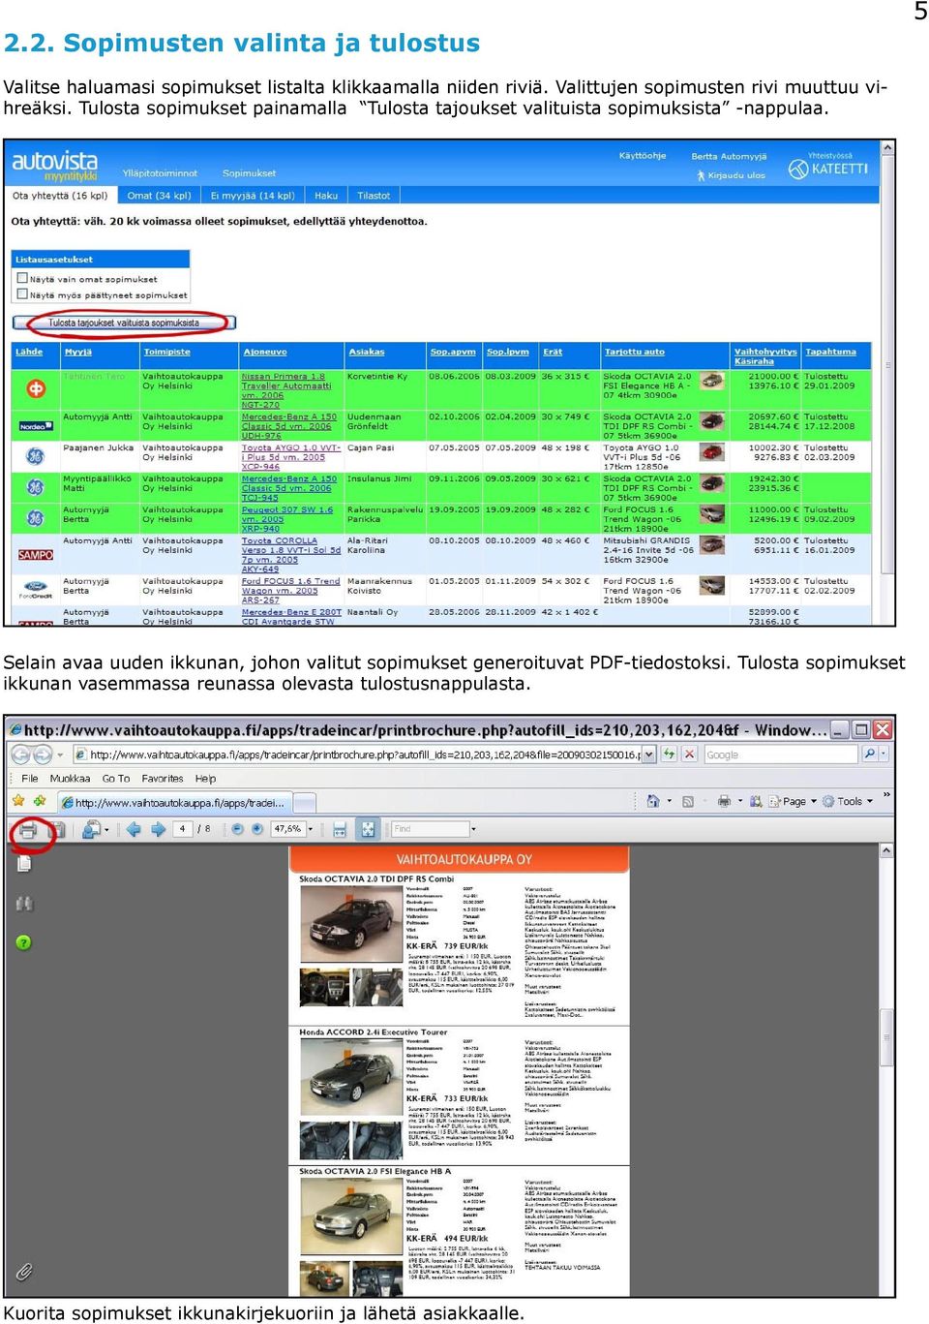The height and width of the screenshot is (1324, 929).
Task: Sort the list by Asiakas column header
Action: click(367, 352)
